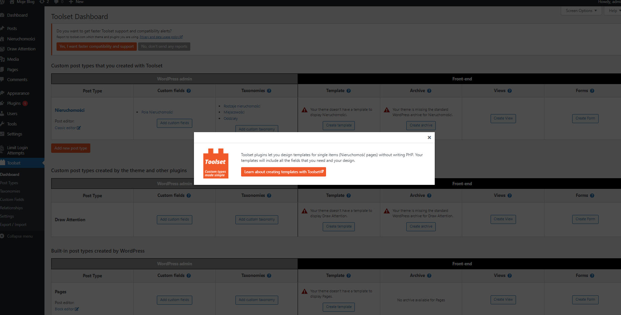The height and width of the screenshot is (315, 621).
Task: Open the comments bubble icon in the admin bar
Action: [56, 2]
